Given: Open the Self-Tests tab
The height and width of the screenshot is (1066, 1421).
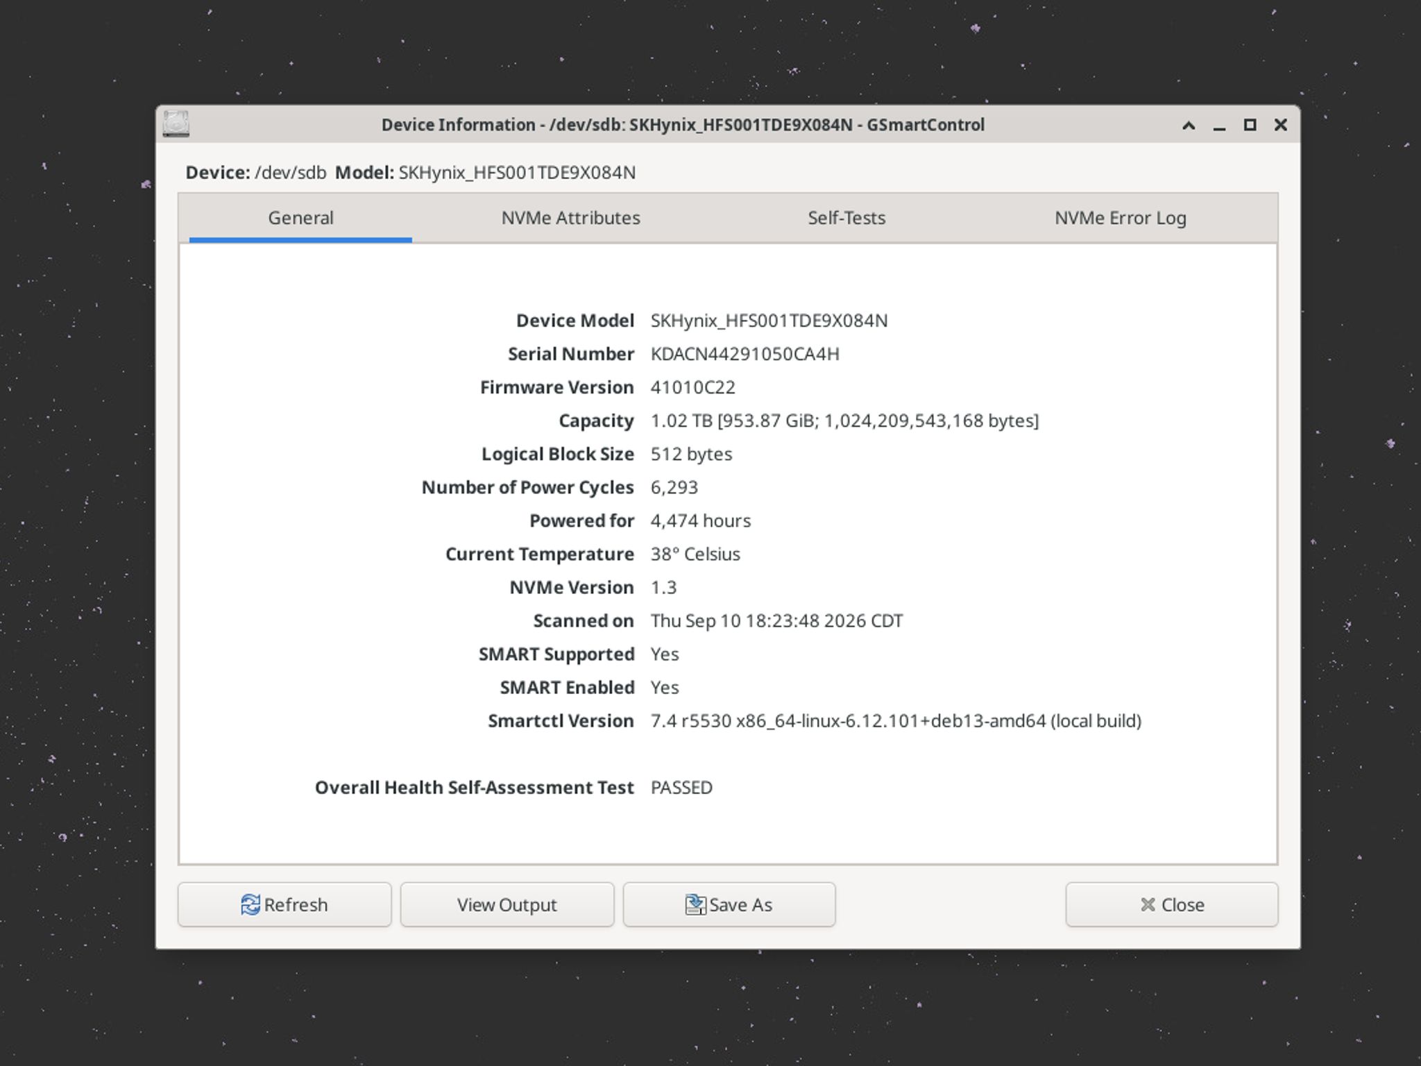Looking at the screenshot, I should pyautogui.click(x=846, y=218).
